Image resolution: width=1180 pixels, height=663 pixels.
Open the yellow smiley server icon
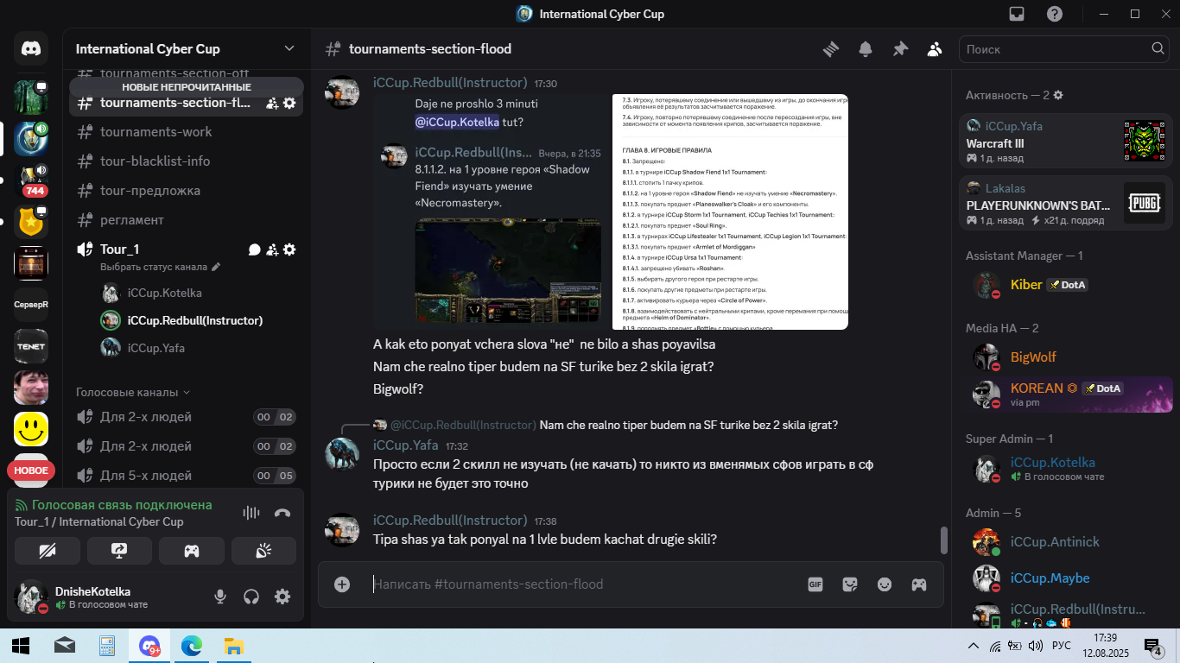(31, 429)
